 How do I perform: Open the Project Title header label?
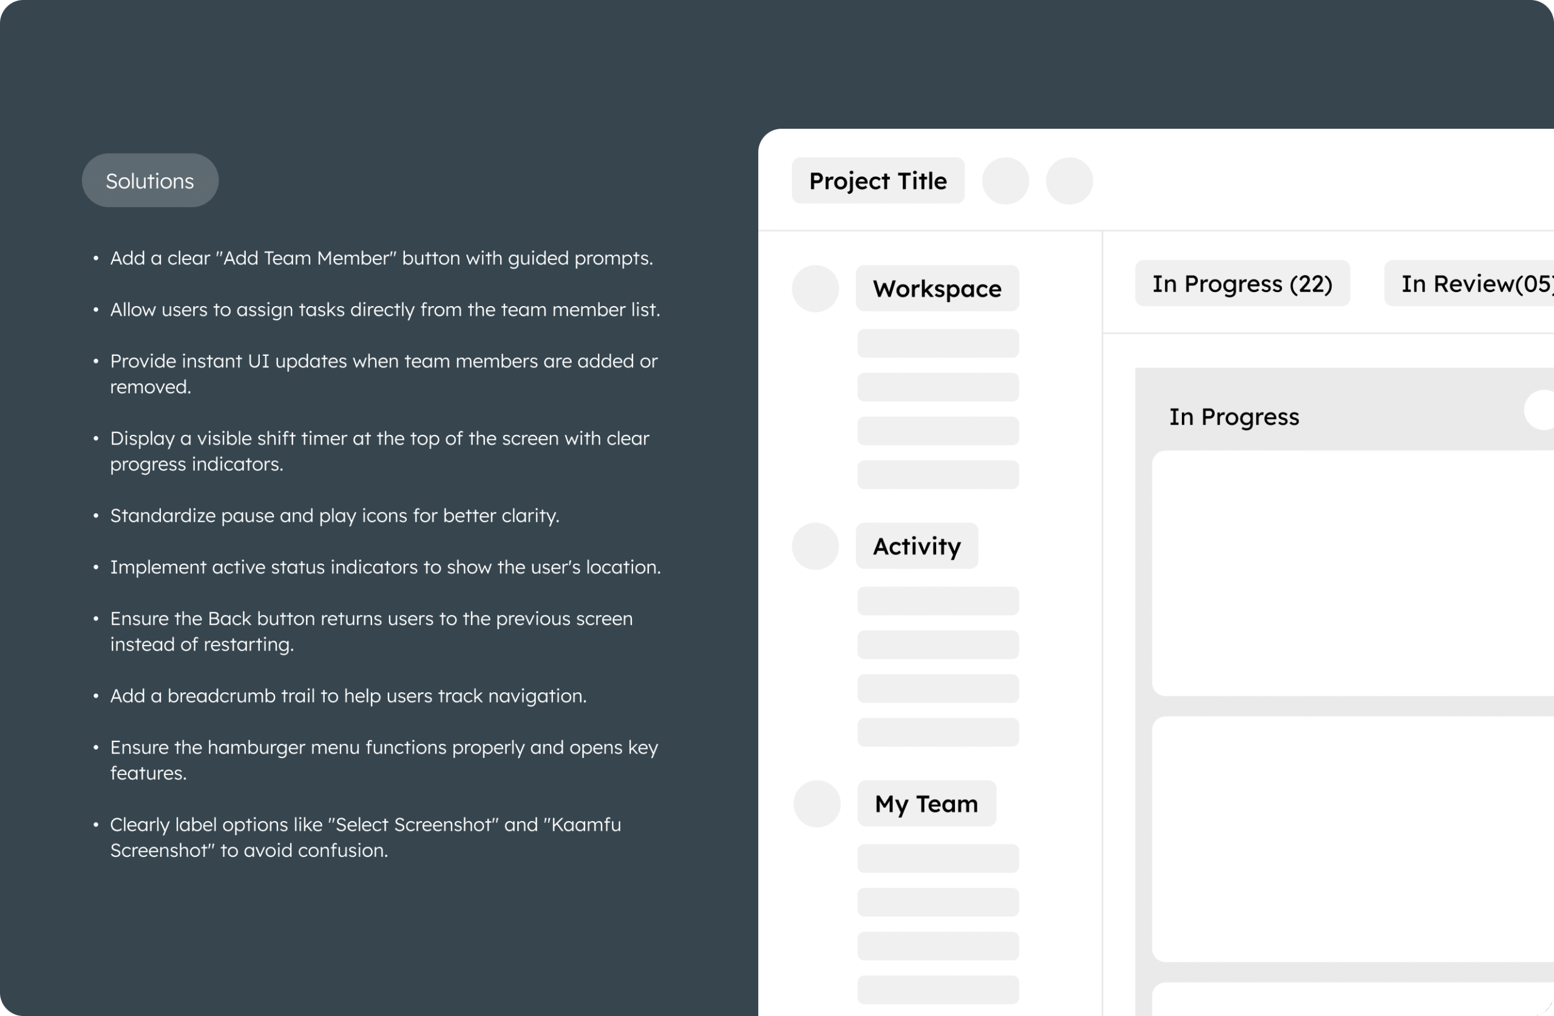point(878,180)
